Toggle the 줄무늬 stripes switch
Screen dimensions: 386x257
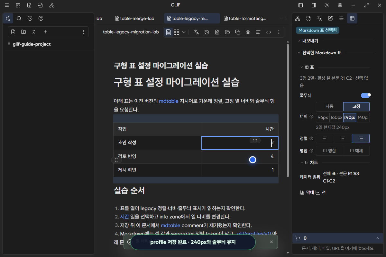(366, 95)
